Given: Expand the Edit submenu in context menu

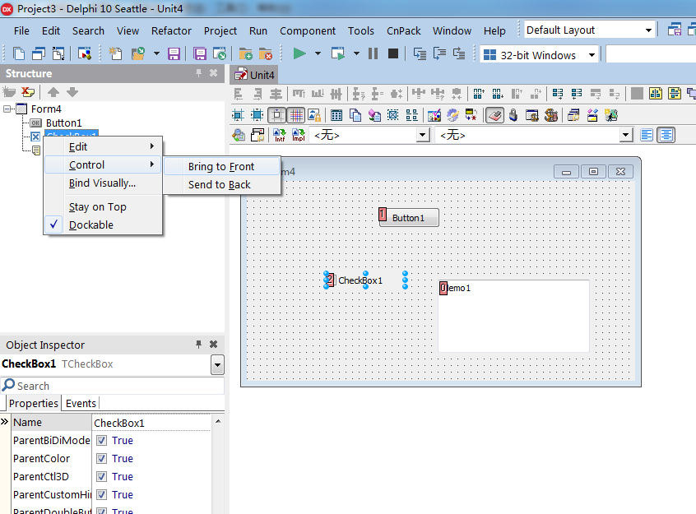Looking at the screenshot, I should pos(103,146).
